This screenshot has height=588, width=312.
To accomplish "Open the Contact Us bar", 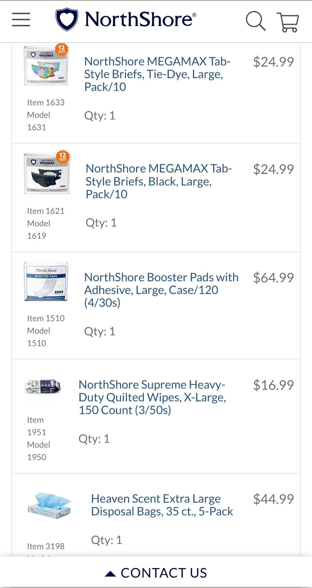I will click(x=164, y=573).
